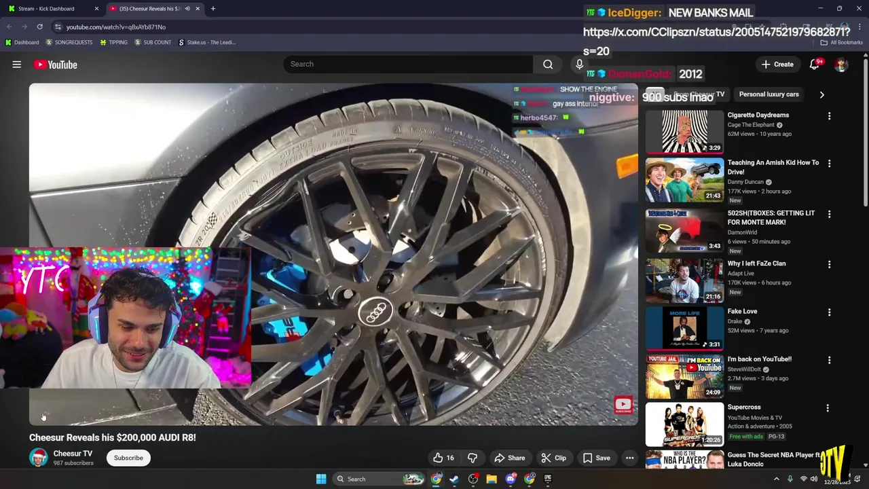Open Cheesur TV channel avatar
The image size is (869, 489).
pyautogui.click(x=39, y=457)
